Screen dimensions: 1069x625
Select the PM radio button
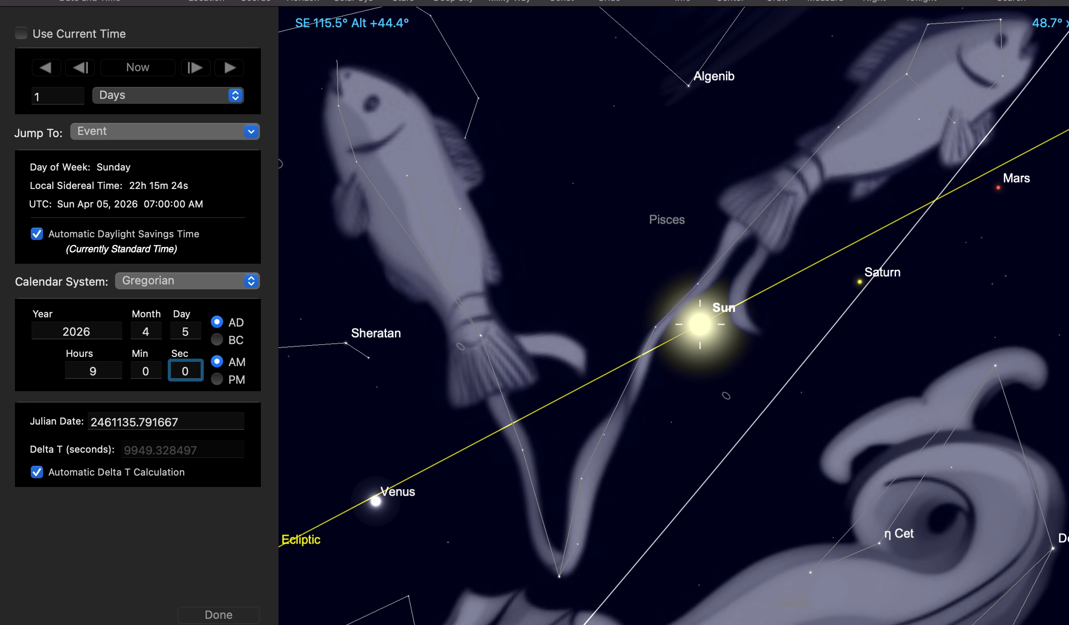pos(217,379)
